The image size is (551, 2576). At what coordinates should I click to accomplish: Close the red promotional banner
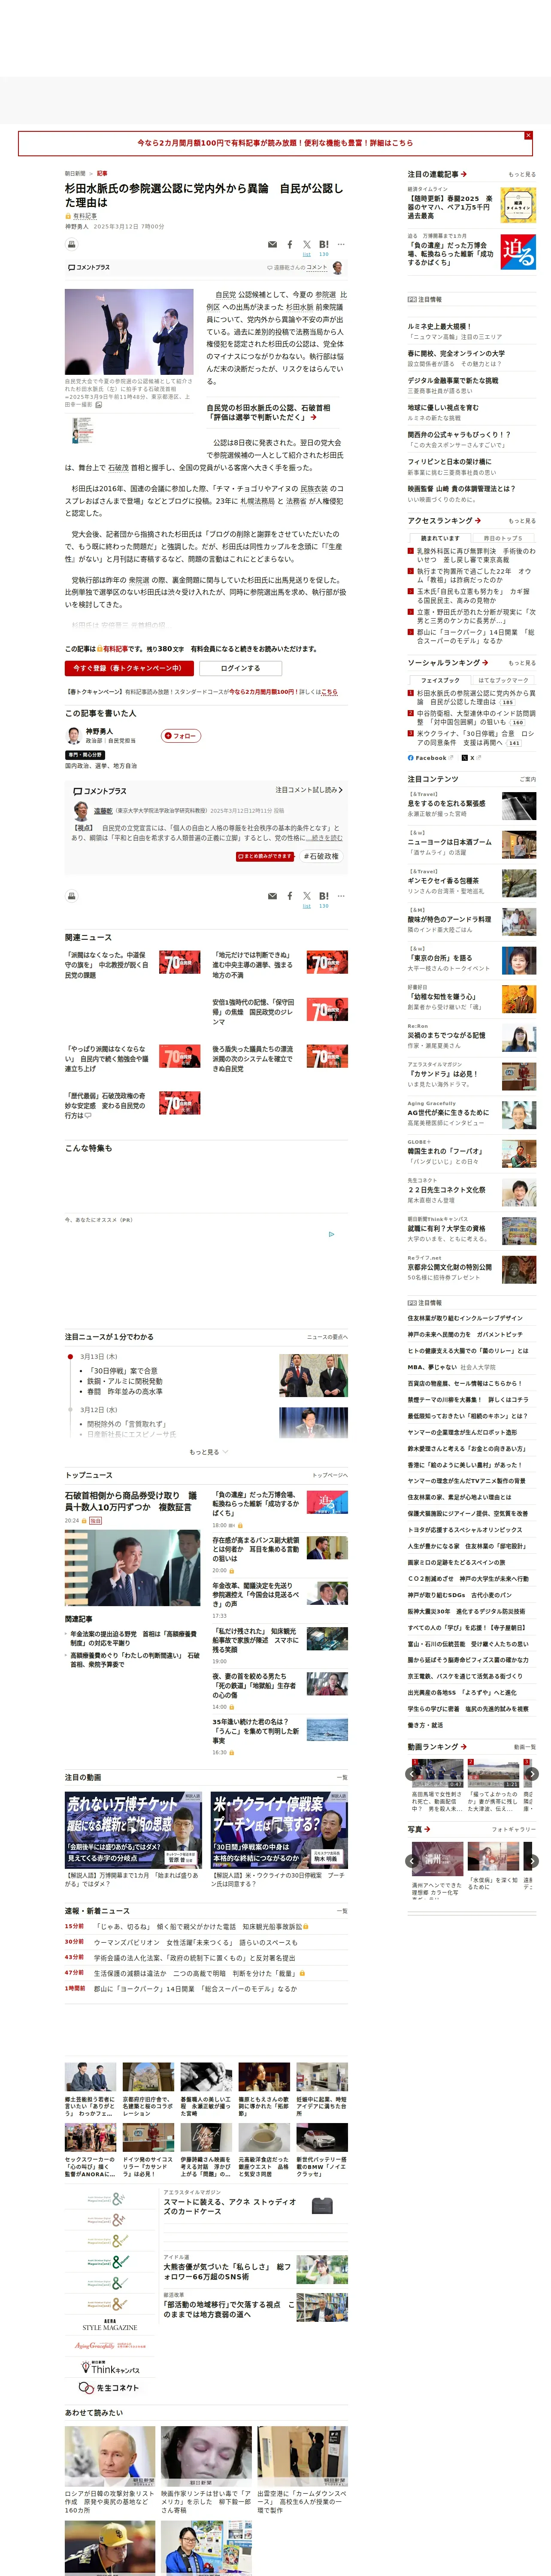tap(528, 135)
